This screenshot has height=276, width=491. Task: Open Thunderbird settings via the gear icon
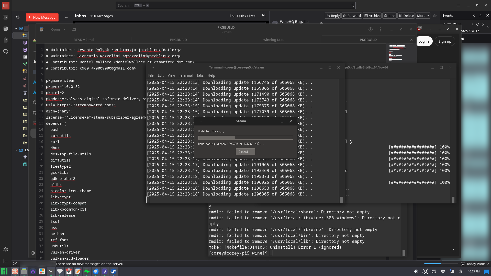point(6,250)
